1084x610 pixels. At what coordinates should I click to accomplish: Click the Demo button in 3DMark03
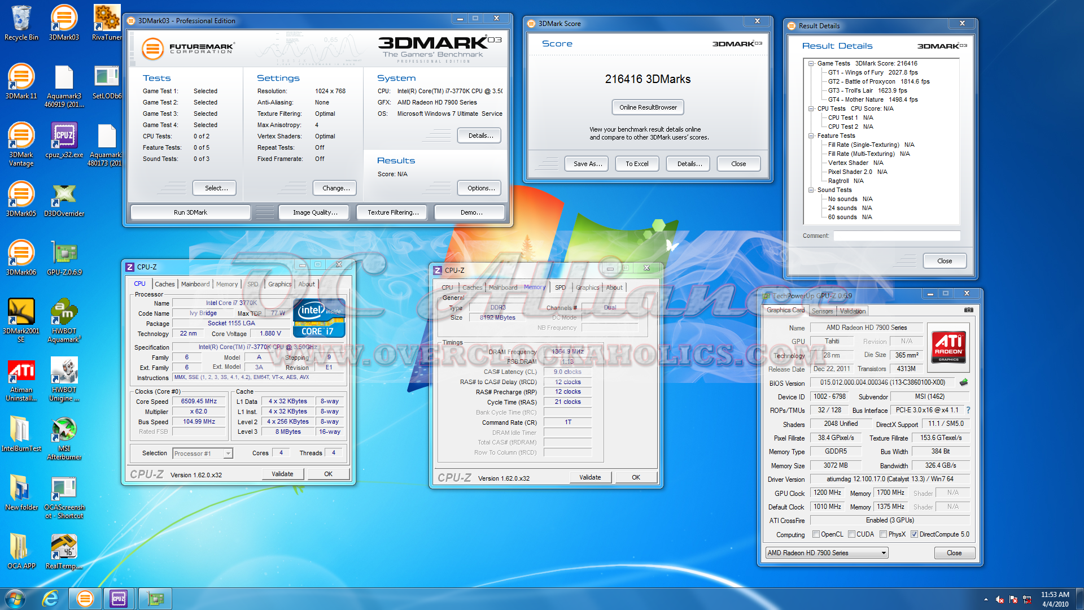(x=471, y=212)
